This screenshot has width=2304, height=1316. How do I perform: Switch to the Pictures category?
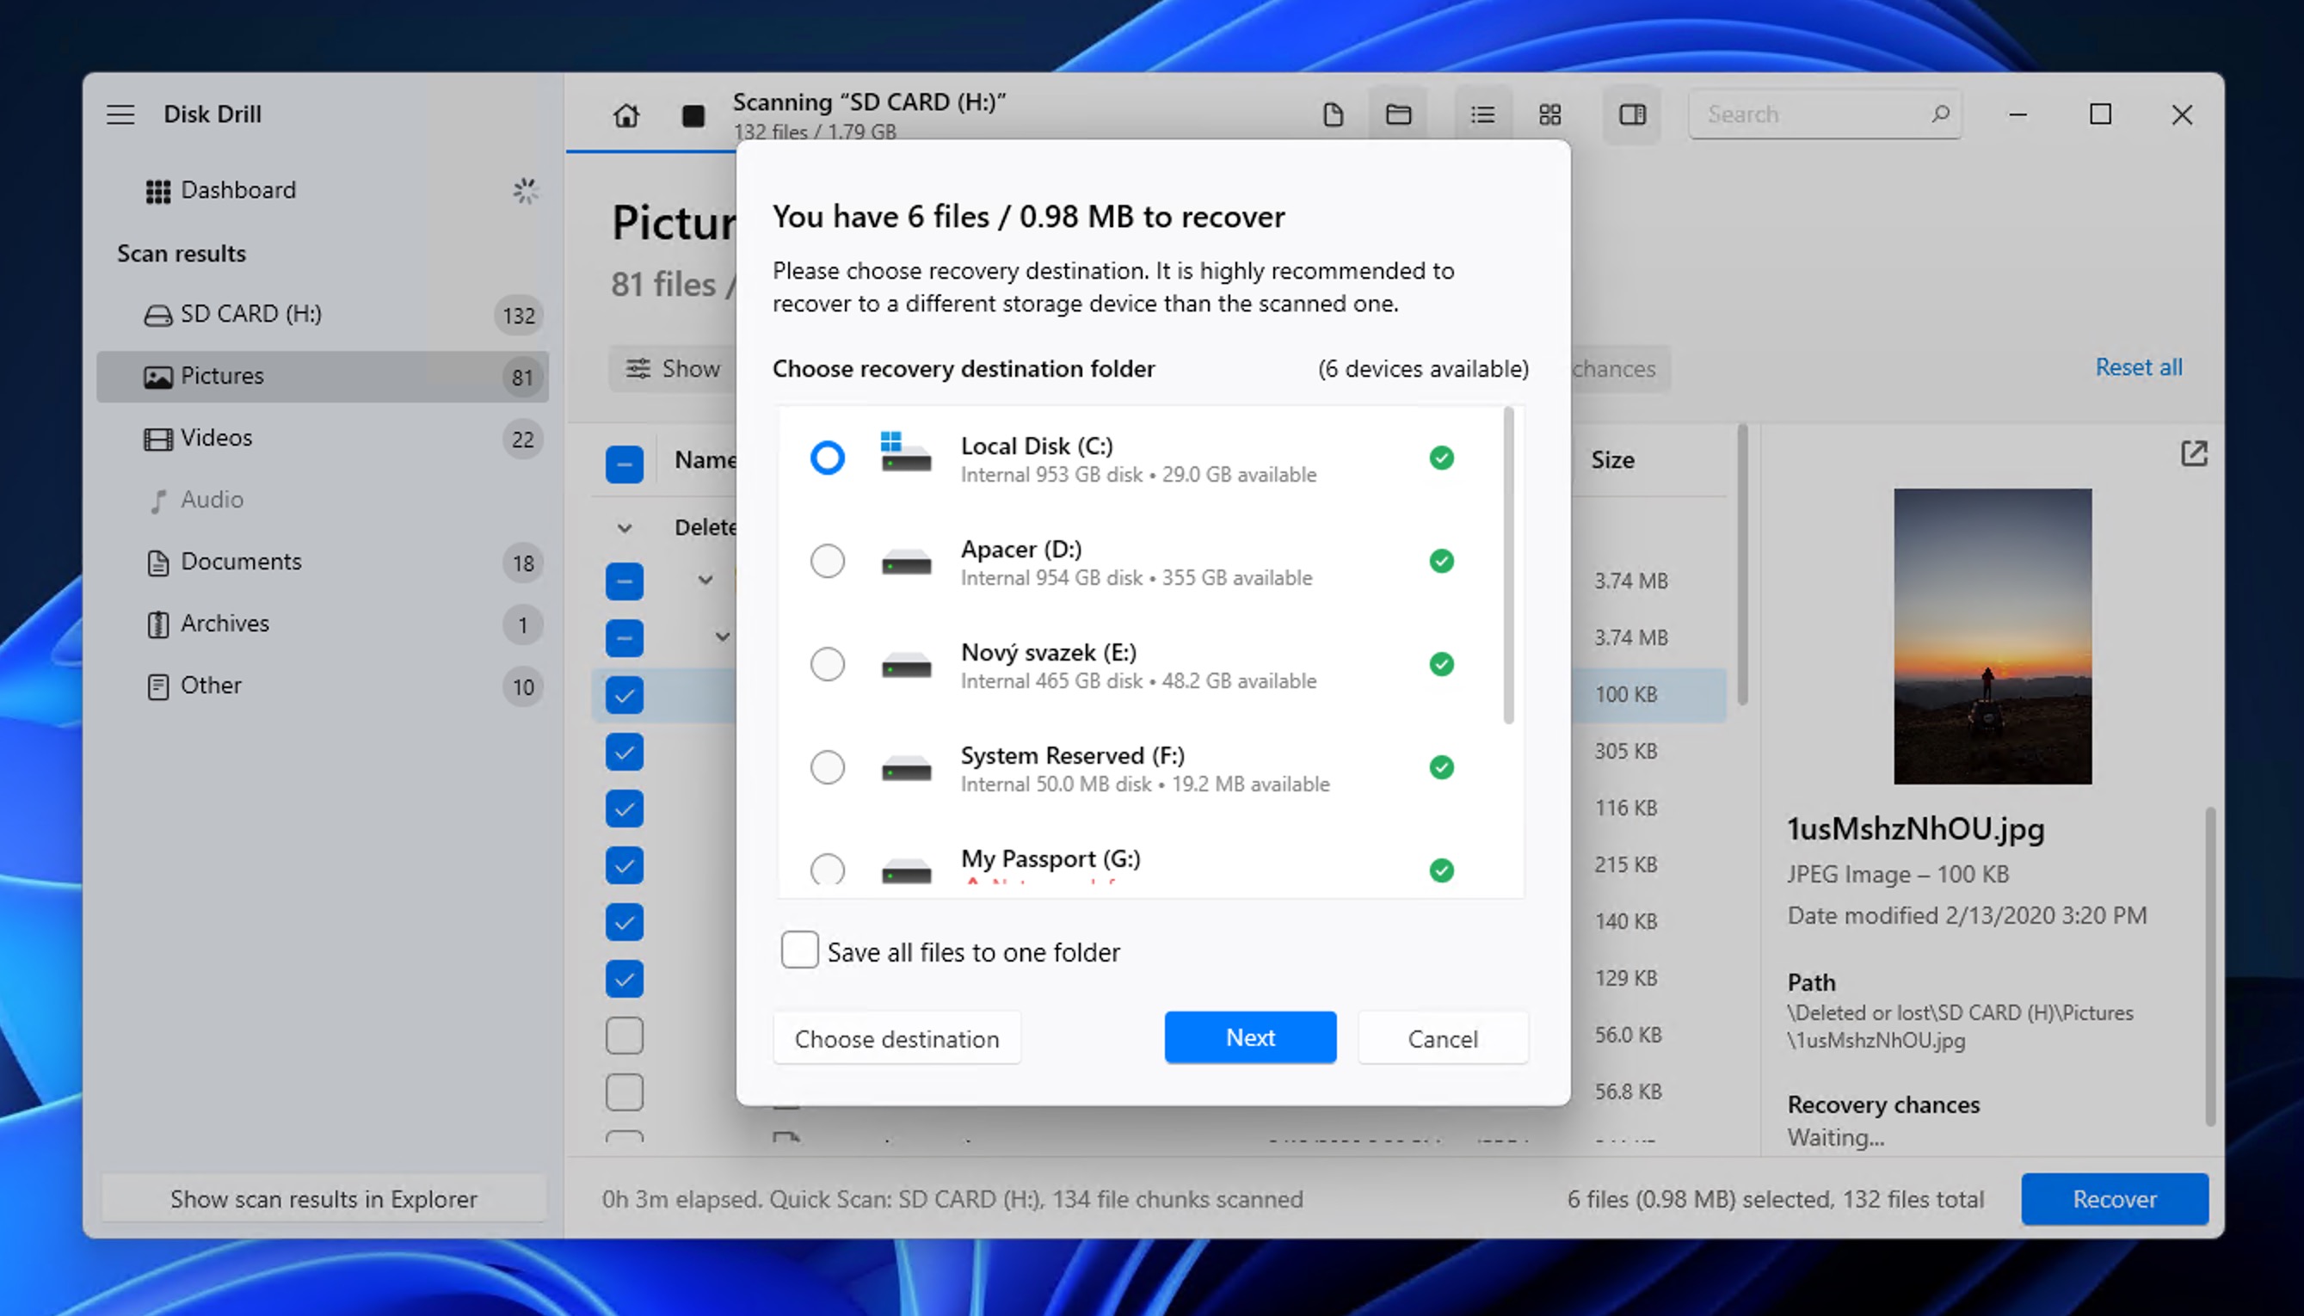point(221,376)
